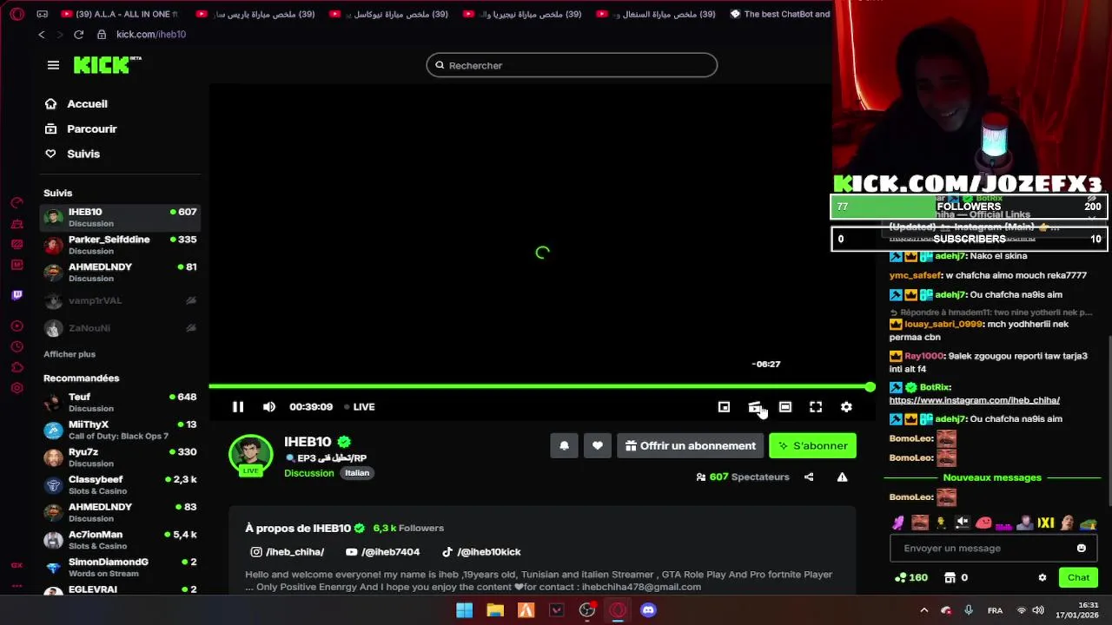Open TikTok link /@iheb10kick

point(481,552)
